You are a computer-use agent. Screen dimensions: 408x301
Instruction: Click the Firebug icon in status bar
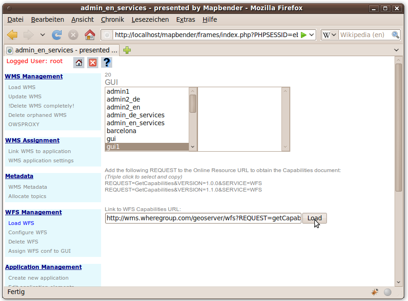[x=375, y=292]
